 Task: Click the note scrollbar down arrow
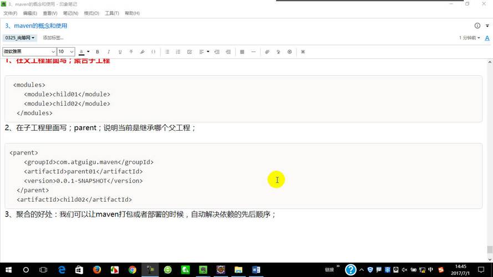[490, 259]
